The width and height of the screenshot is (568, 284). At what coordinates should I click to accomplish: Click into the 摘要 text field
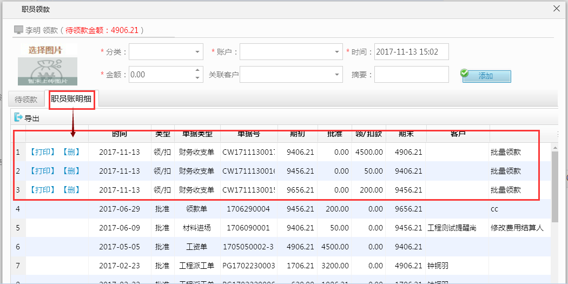tap(411, 75)
